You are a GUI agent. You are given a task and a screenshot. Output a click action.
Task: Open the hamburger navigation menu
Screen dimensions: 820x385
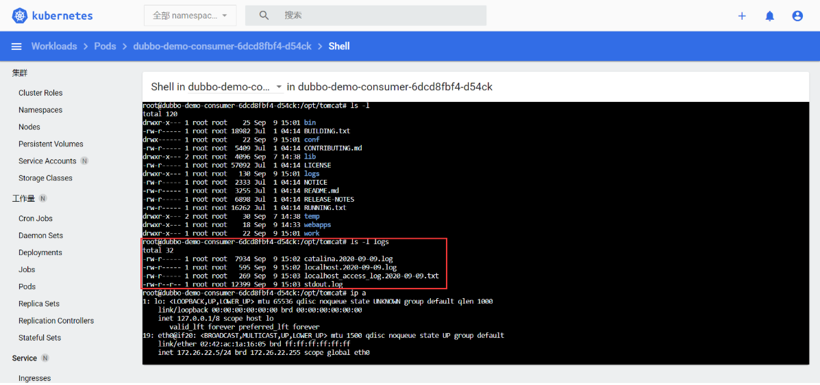16,47
